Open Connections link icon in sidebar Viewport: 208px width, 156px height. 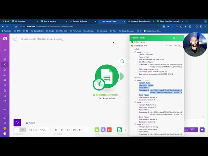[5, 75]
